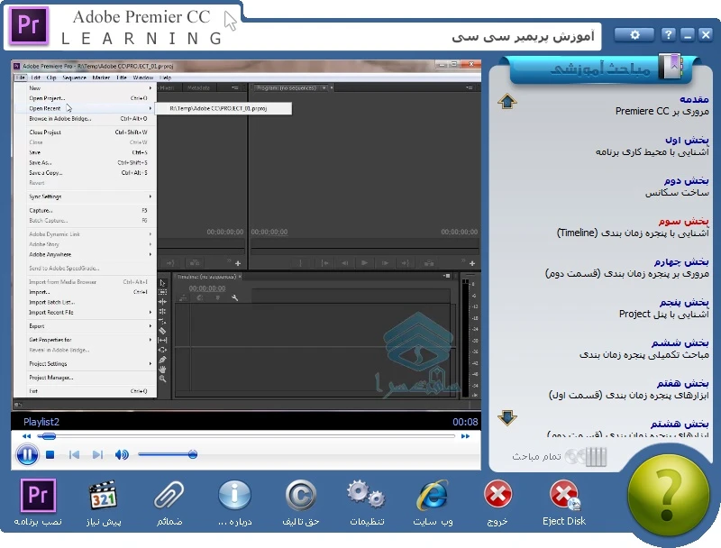721x548 pixels.
Task: Mute audio using the speaker icon
Action: pyautogui.click(x=122, y=455)
